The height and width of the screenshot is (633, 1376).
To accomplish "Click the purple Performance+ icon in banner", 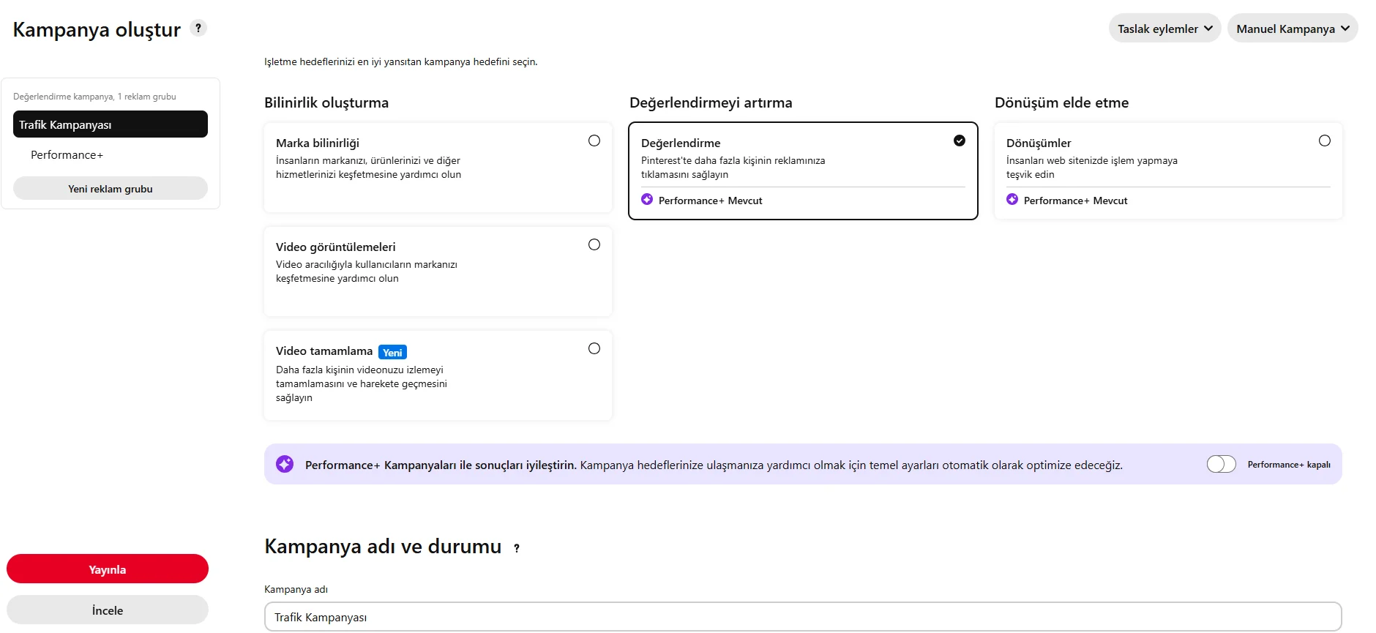I will (x=285, y=464).
